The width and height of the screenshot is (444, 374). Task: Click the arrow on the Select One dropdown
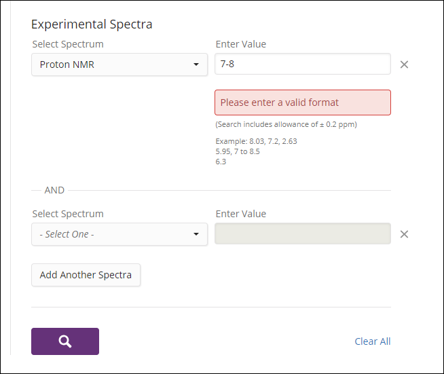click(196, 234)
